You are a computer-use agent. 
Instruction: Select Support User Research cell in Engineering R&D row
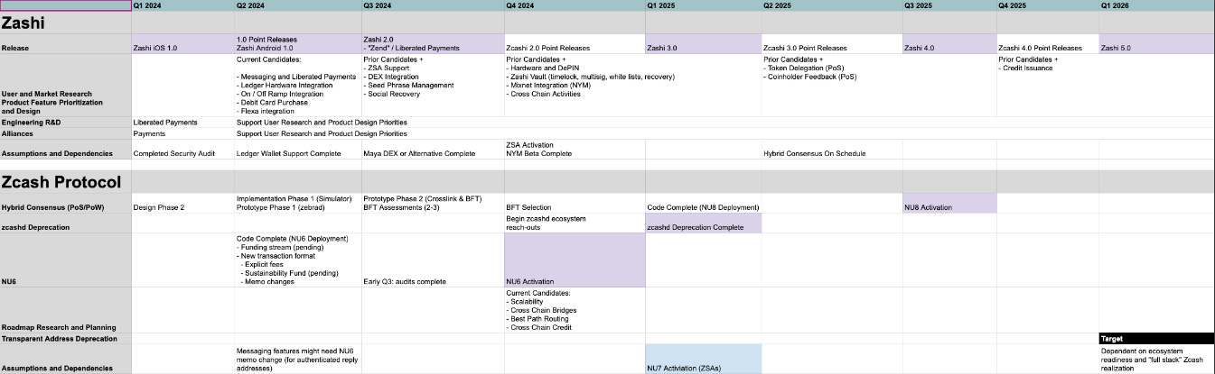coord(322,122)
